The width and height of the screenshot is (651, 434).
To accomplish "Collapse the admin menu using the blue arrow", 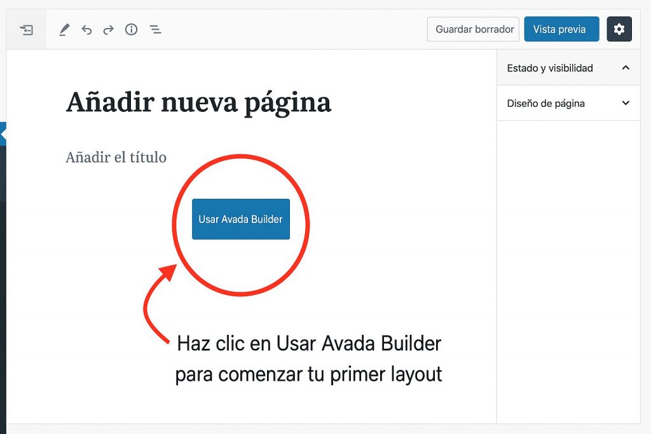I will click(x=3, y=133).
